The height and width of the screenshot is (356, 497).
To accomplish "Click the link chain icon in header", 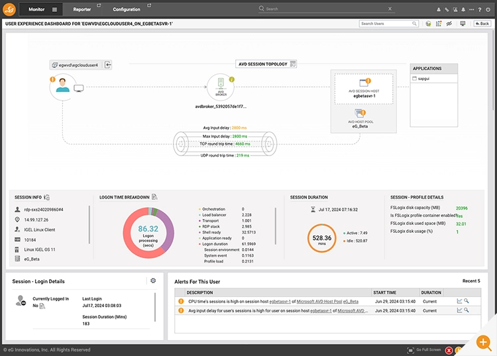I will (x=447, y=10).
